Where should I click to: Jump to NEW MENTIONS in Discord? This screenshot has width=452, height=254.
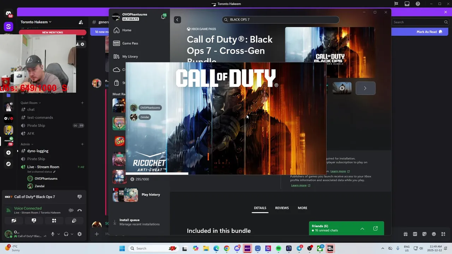pyautogui.click(x=52, y=32)
